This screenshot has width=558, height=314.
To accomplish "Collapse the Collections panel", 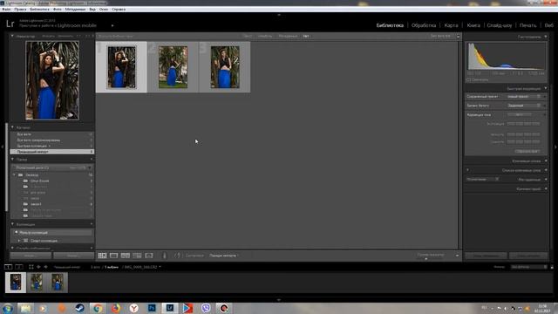I will 12,224.
